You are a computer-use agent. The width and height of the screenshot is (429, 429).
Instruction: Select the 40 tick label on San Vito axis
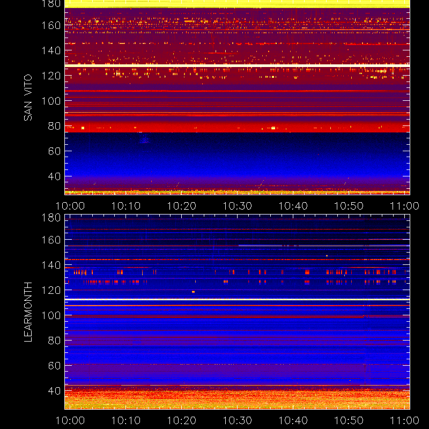click(x=54, y=176)
